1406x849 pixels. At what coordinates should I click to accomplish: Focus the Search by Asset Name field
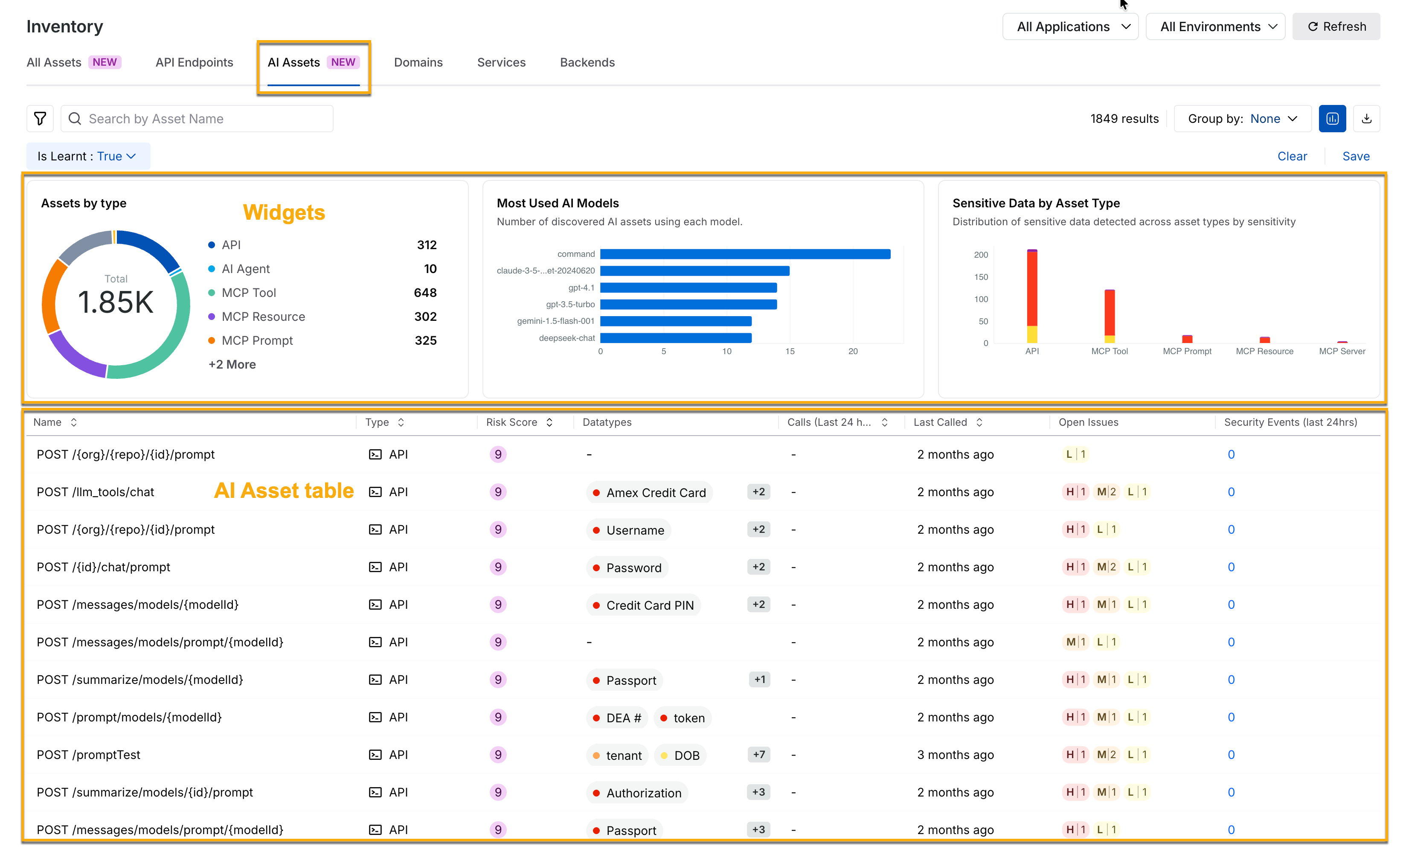point(197,119)
